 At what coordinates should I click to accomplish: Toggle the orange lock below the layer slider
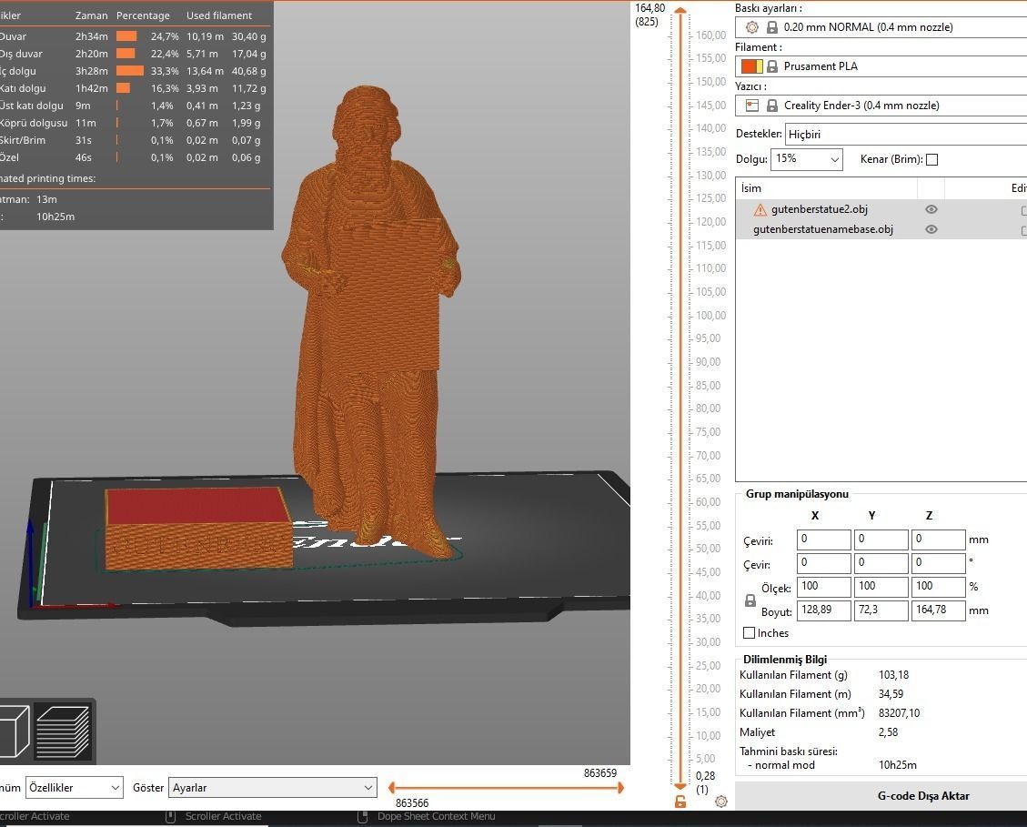click(x=680, y=801)
